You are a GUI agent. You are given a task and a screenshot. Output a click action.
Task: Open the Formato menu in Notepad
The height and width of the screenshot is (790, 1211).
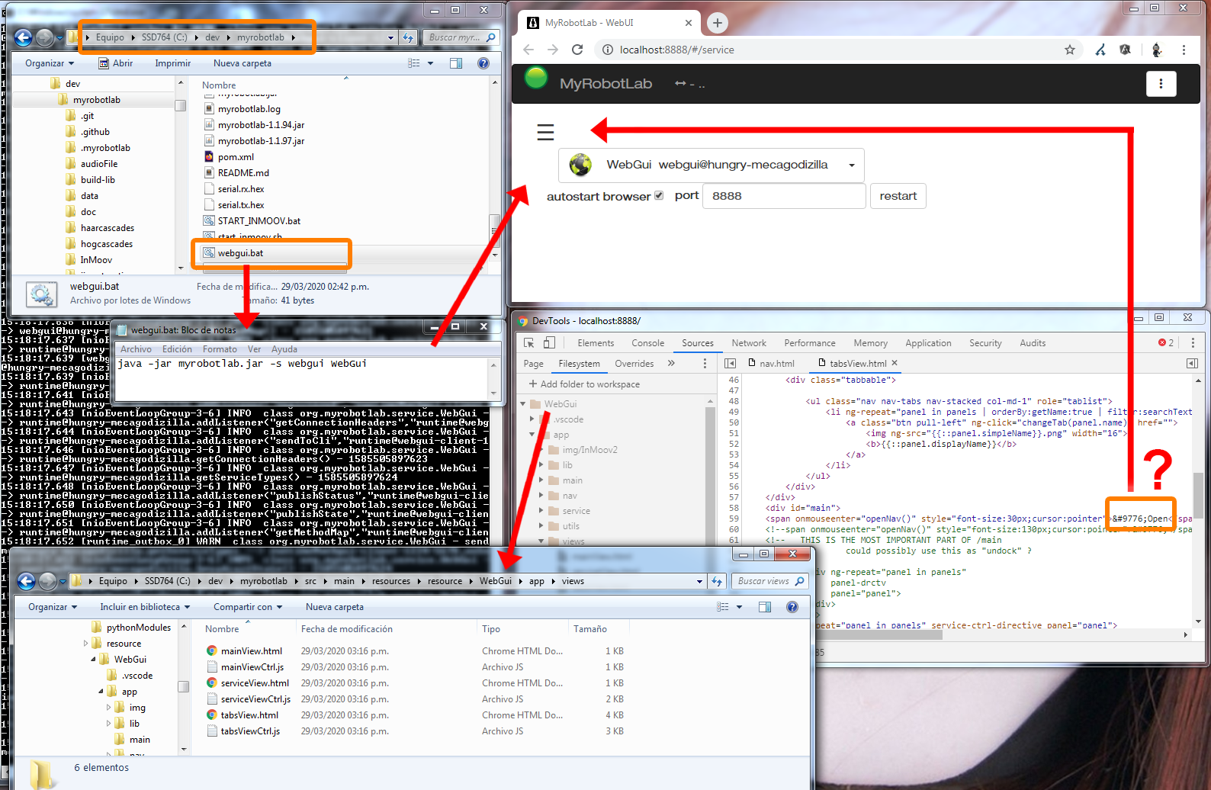tap(220, 349)
